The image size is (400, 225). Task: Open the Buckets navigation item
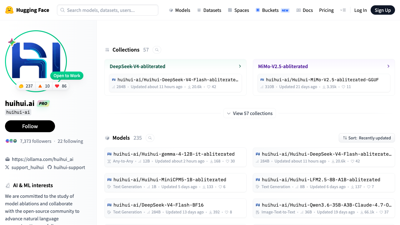tap(272, 10)
